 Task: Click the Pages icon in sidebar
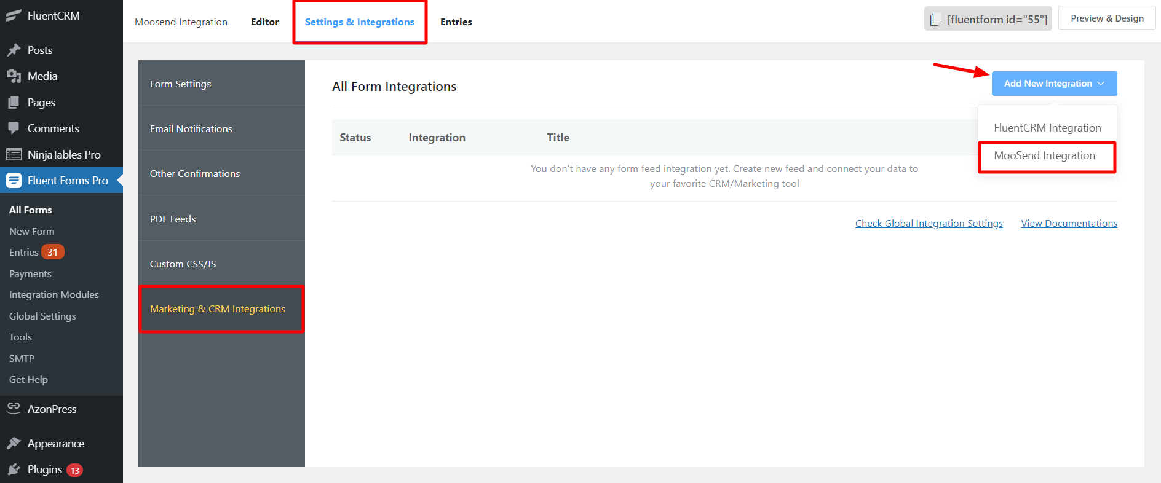click(14, 103)
